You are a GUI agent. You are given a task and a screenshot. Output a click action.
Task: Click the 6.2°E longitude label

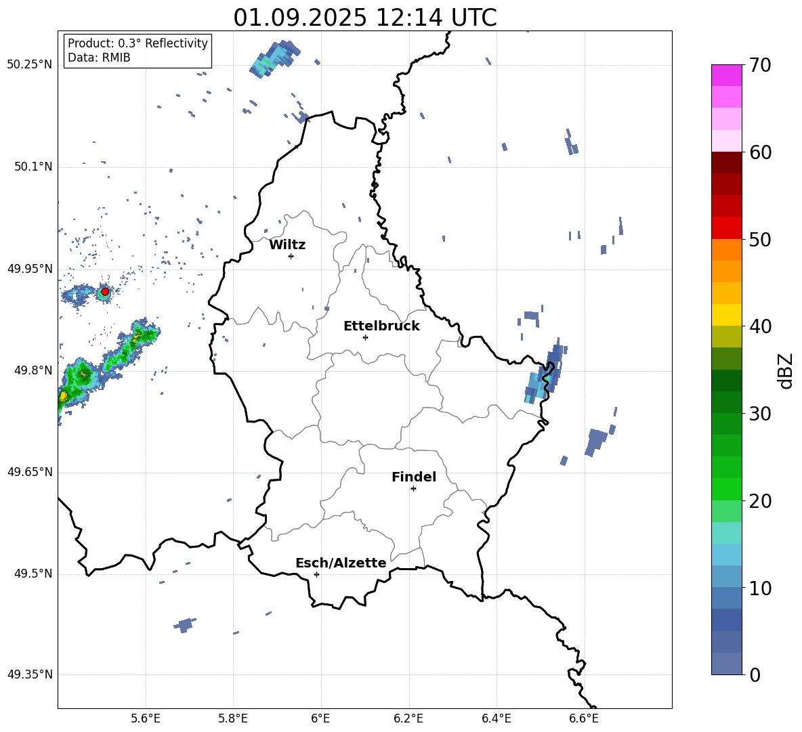click(x=408, y=718)
